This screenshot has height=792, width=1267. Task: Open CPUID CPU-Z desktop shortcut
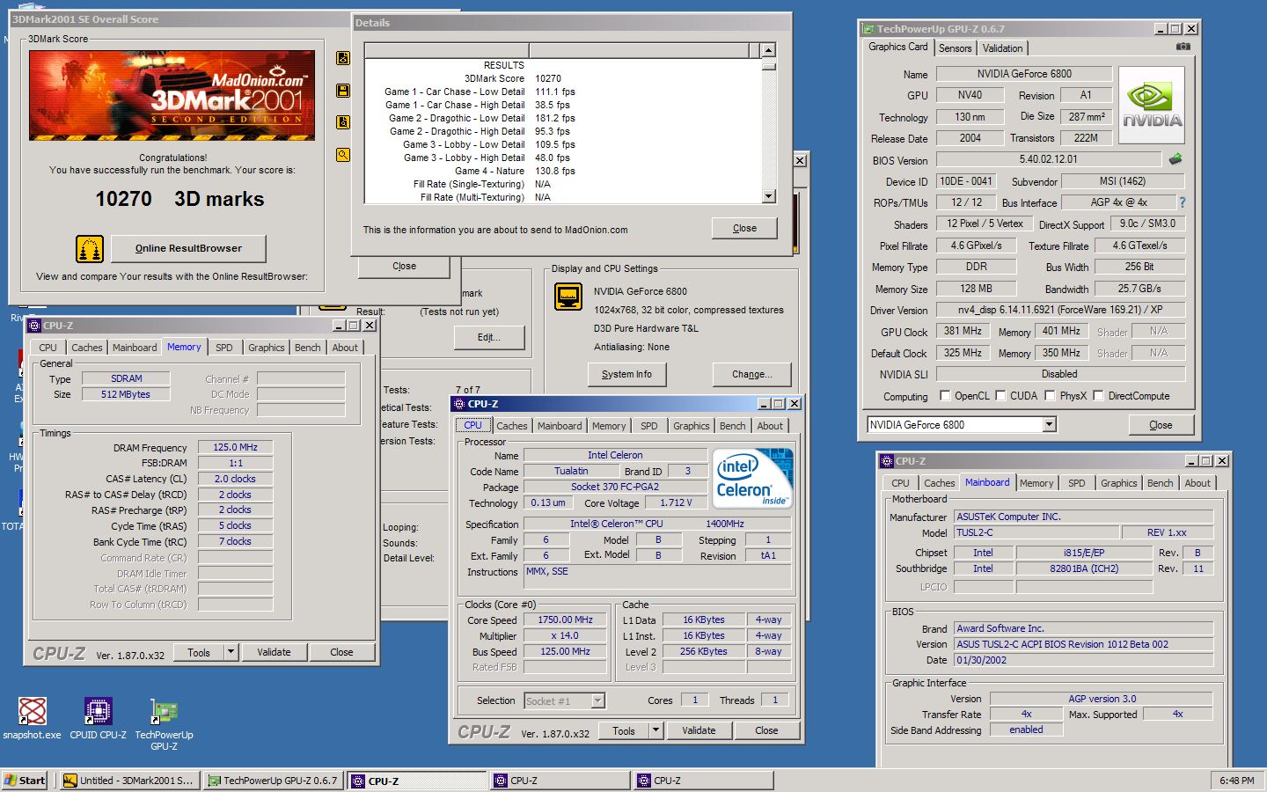click(98, 718)
